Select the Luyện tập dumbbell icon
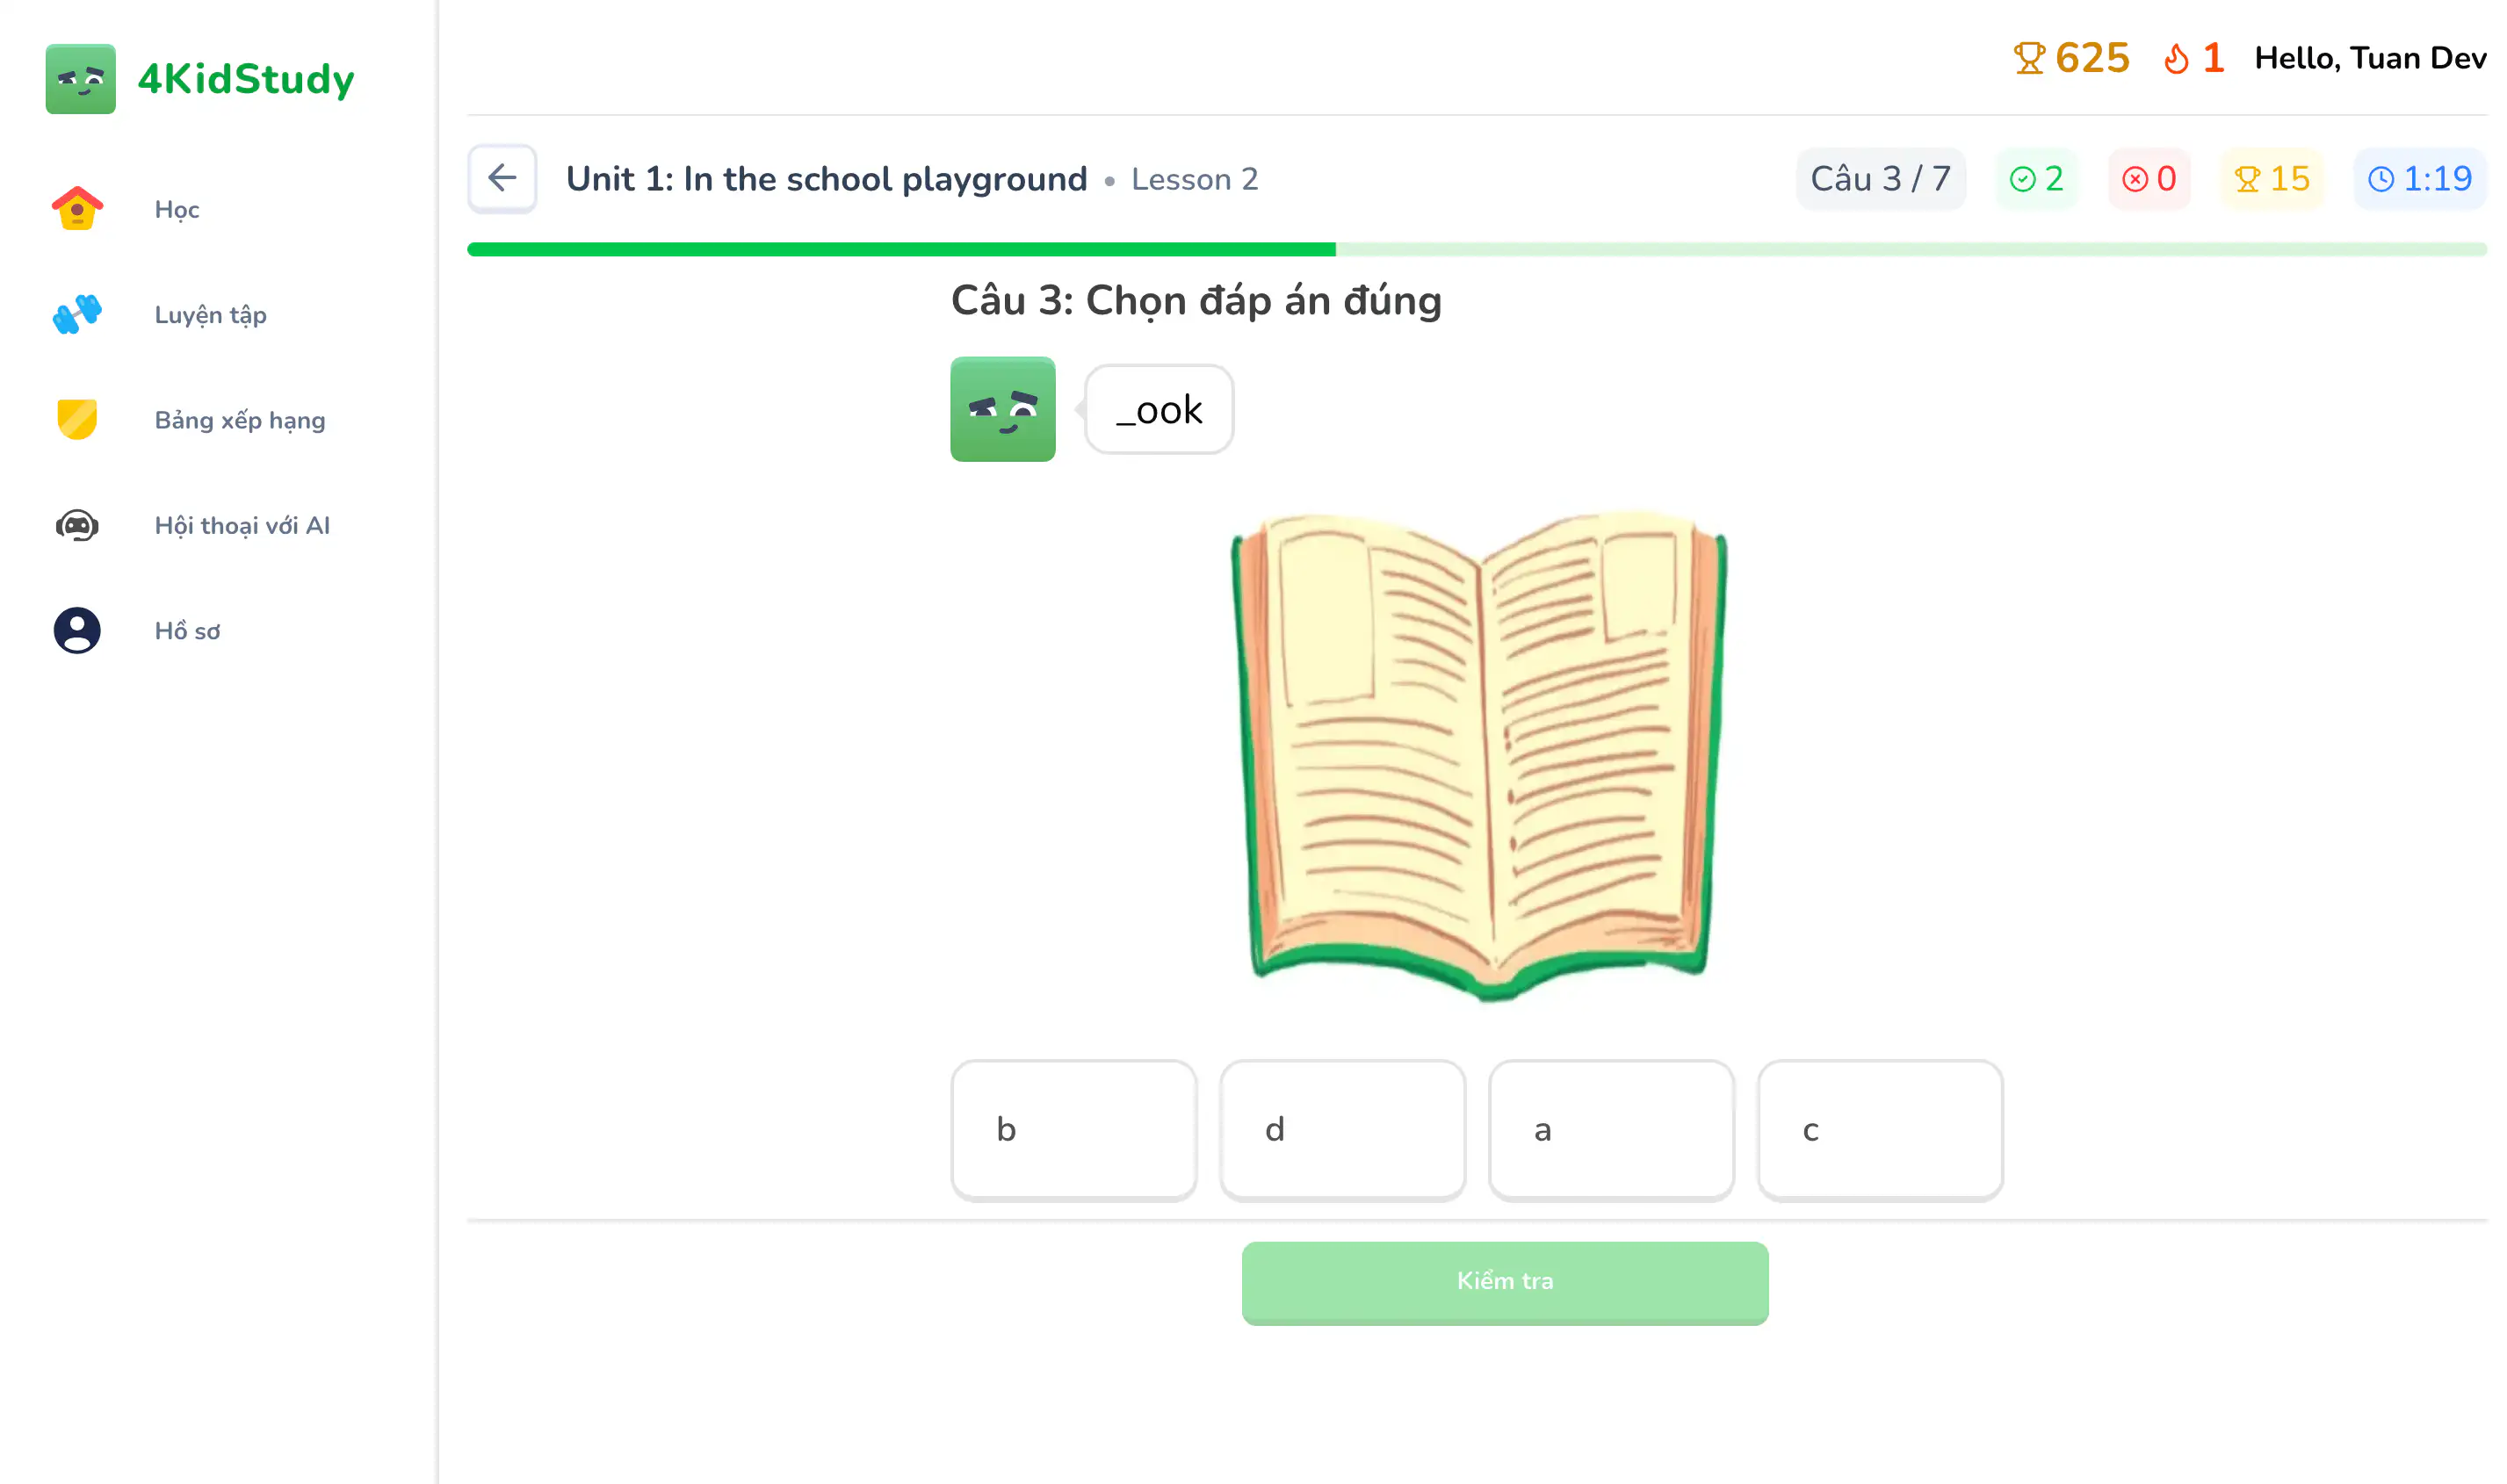 pos(78,314)
